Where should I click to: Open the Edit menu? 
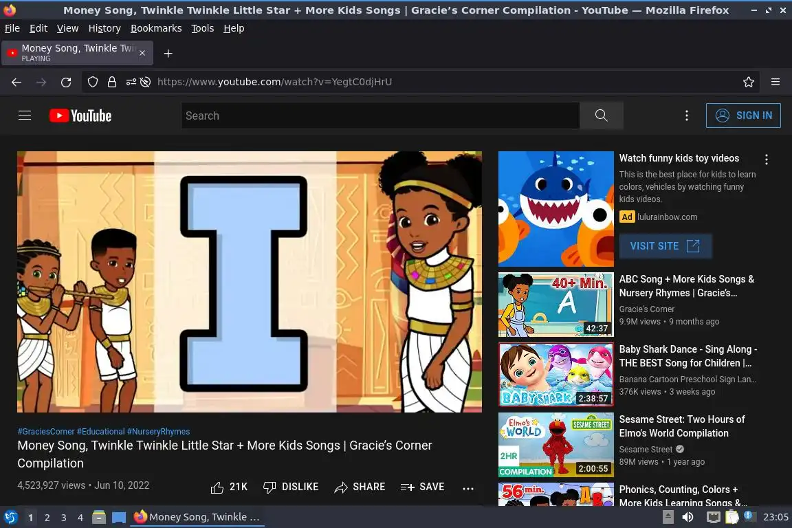(x=38, y=28)
